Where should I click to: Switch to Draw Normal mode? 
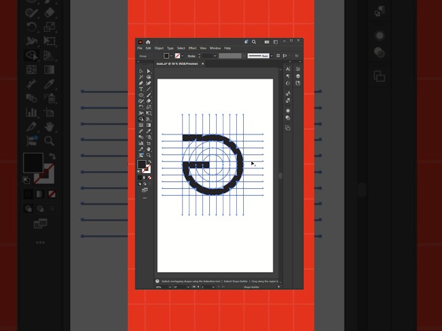pyautogui.click(x=140, y=183)
